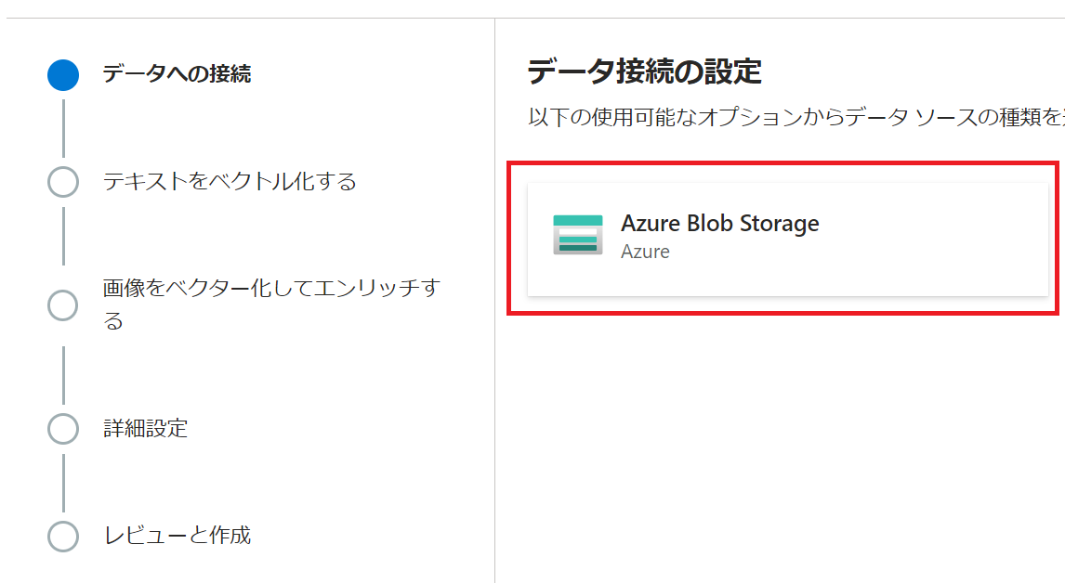
Task: Click the テキストをベクトル化する step circle
Action: click(63, 182)
